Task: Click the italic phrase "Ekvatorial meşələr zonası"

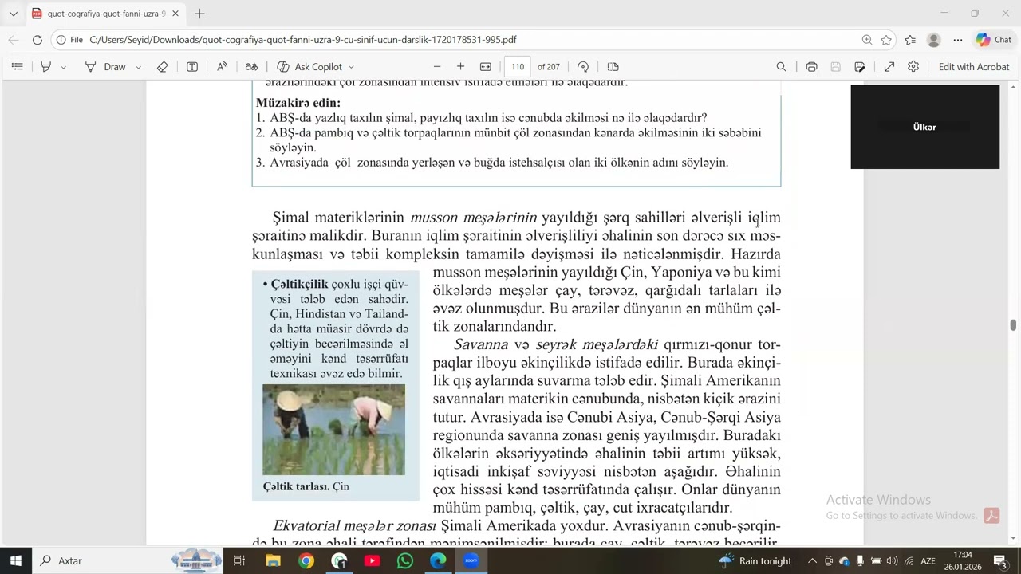Action: pos(354,525)
